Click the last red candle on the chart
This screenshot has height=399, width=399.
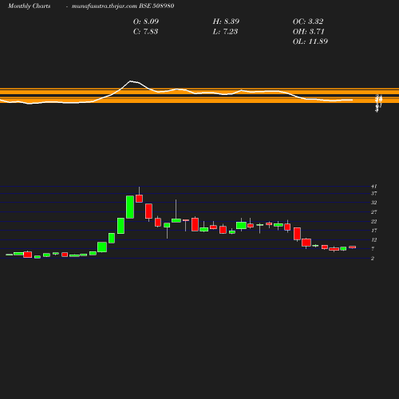pyautogui.click(x=353, y=247)
